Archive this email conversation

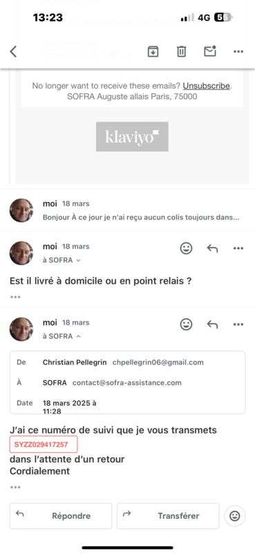[153, 51]
